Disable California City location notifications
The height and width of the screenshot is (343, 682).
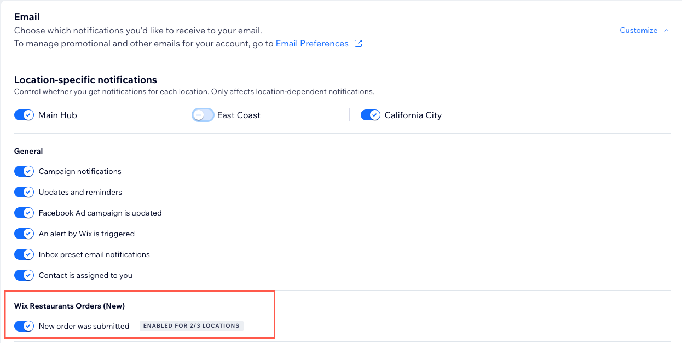coord(371,115)
